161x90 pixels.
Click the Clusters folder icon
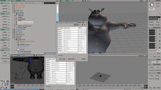(x=18, y=50)
